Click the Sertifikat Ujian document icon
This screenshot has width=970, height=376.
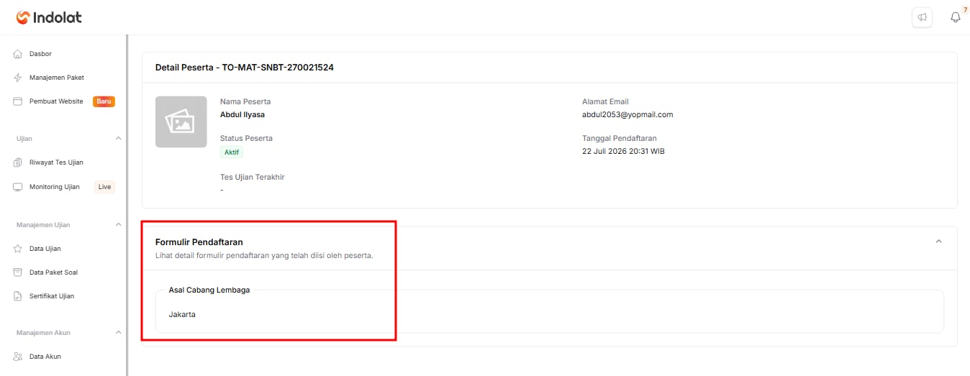tap(18, 296)
